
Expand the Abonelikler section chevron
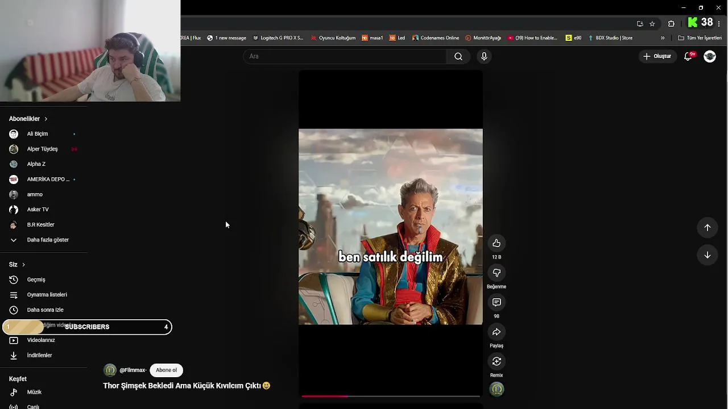pos(45,119)
